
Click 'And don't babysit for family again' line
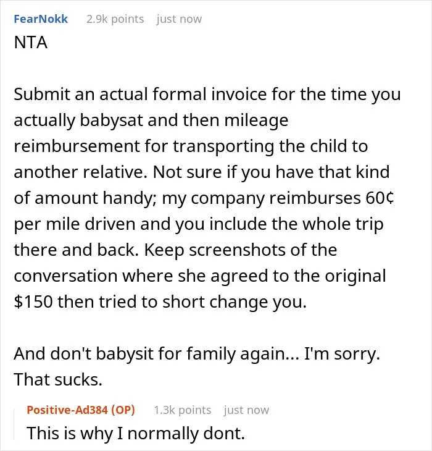[156, 353]
